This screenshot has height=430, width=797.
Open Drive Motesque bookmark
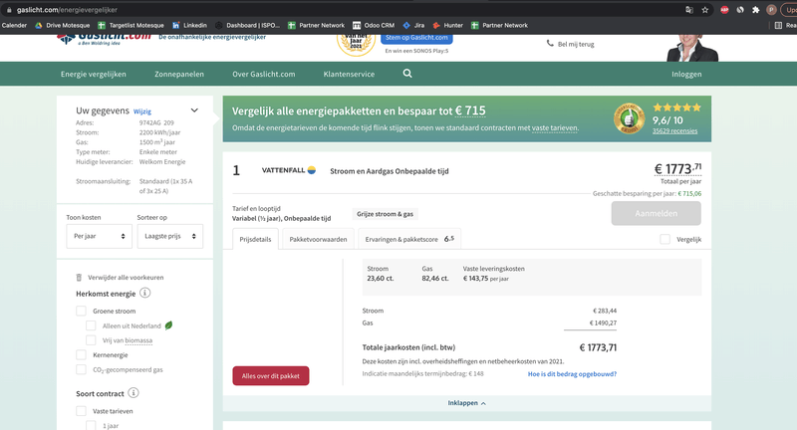[x=62, y=26]
